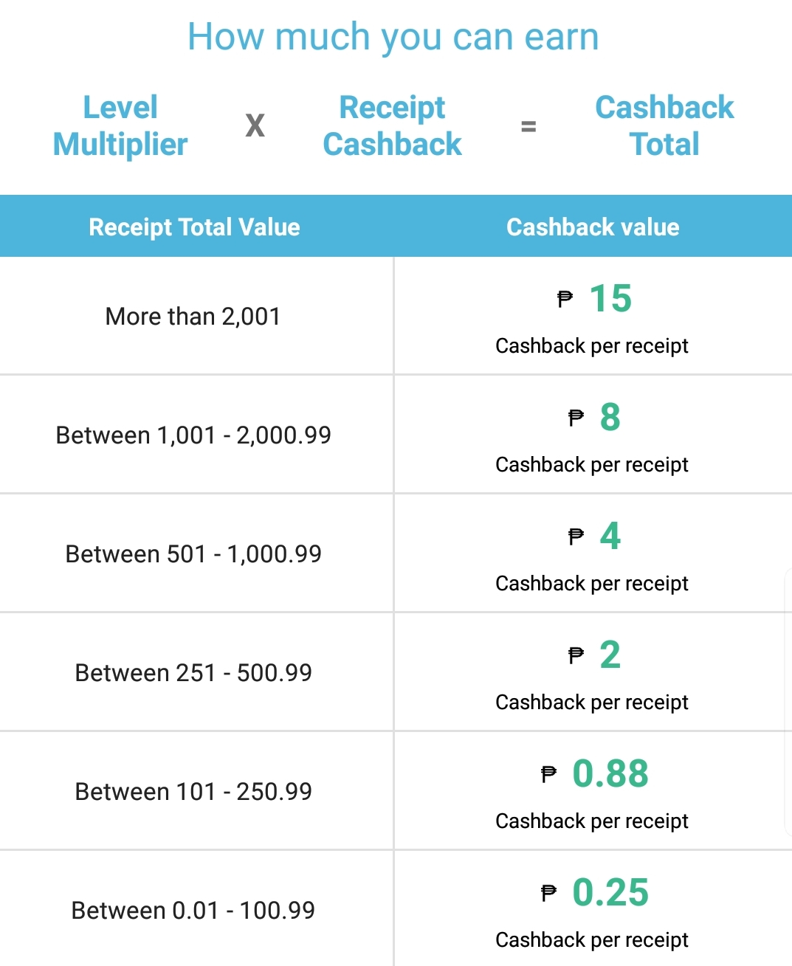This screenshot has height=966, width=792.
Task: Click the X multiplication symbol in the formula
Action: click(x=255, y=125)
